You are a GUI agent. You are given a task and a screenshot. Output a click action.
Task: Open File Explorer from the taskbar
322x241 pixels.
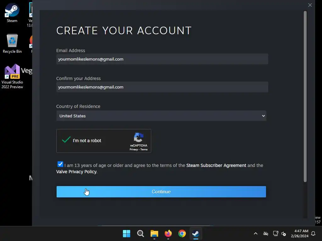[x=154, y=233]
